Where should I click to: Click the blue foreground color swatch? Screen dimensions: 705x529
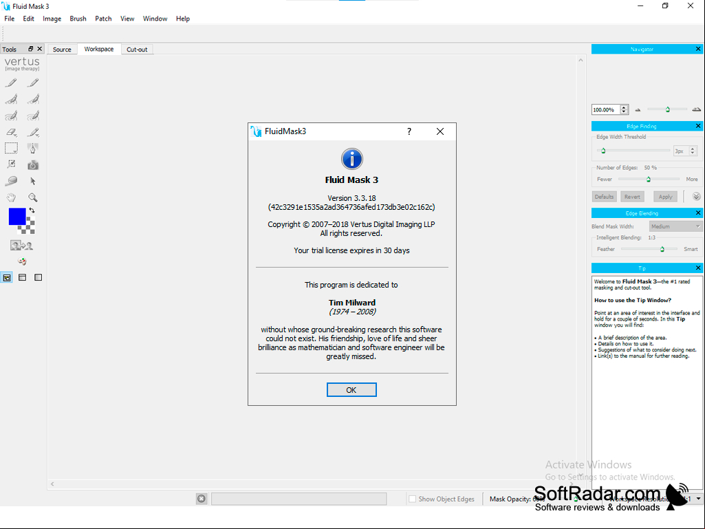coord(17,217)
